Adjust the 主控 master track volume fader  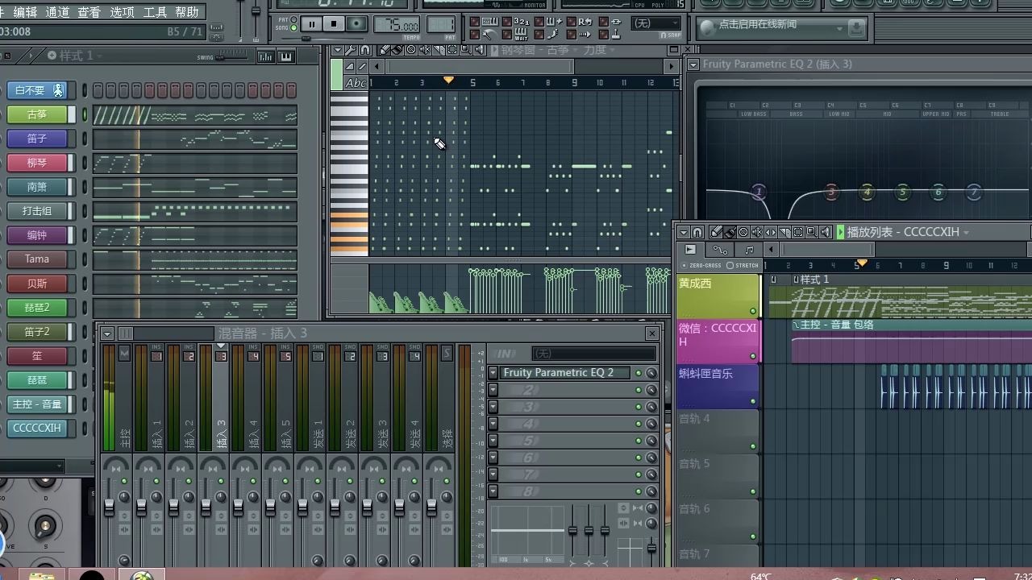pyautogui.click(x=109, y=507)
